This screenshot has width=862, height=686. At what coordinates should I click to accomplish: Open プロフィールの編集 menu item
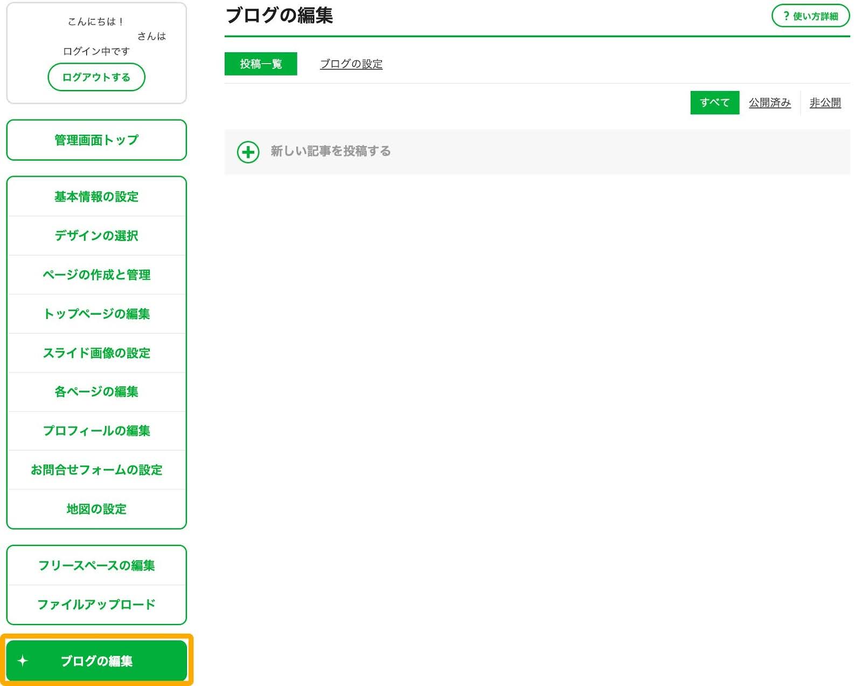click(96, 431)
